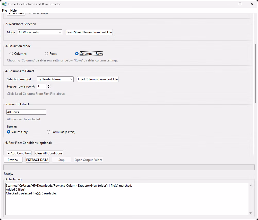Click Clear All Conditions button
The width and height of the screenshot is (258, 220).
tap(49, 153)
